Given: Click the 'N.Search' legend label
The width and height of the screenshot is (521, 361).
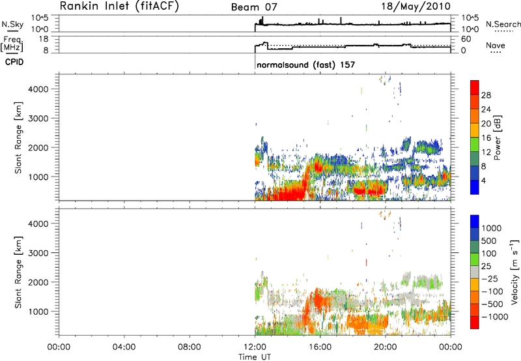Looking at the screenshot, I should click(503, 24).
